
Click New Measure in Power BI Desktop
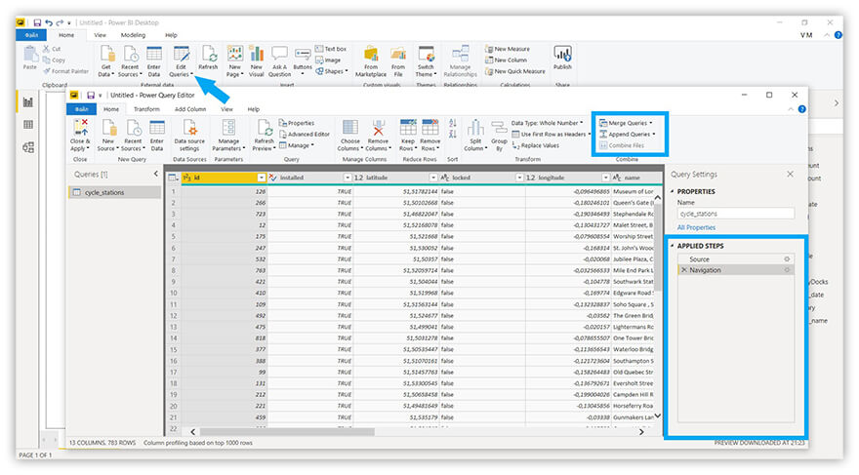(508, 49)
